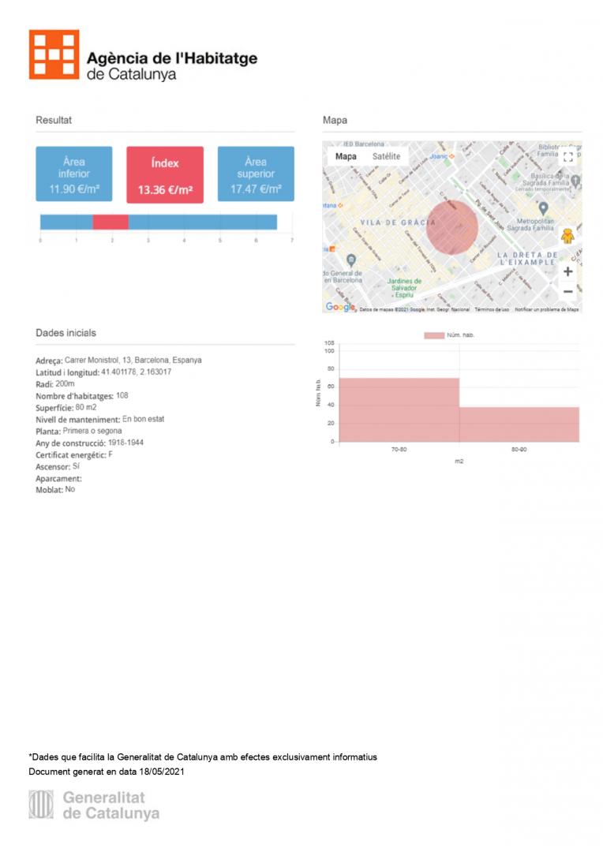Click the Google logo on the map
This screenshot has width=603, height=852.
(340, 307)
